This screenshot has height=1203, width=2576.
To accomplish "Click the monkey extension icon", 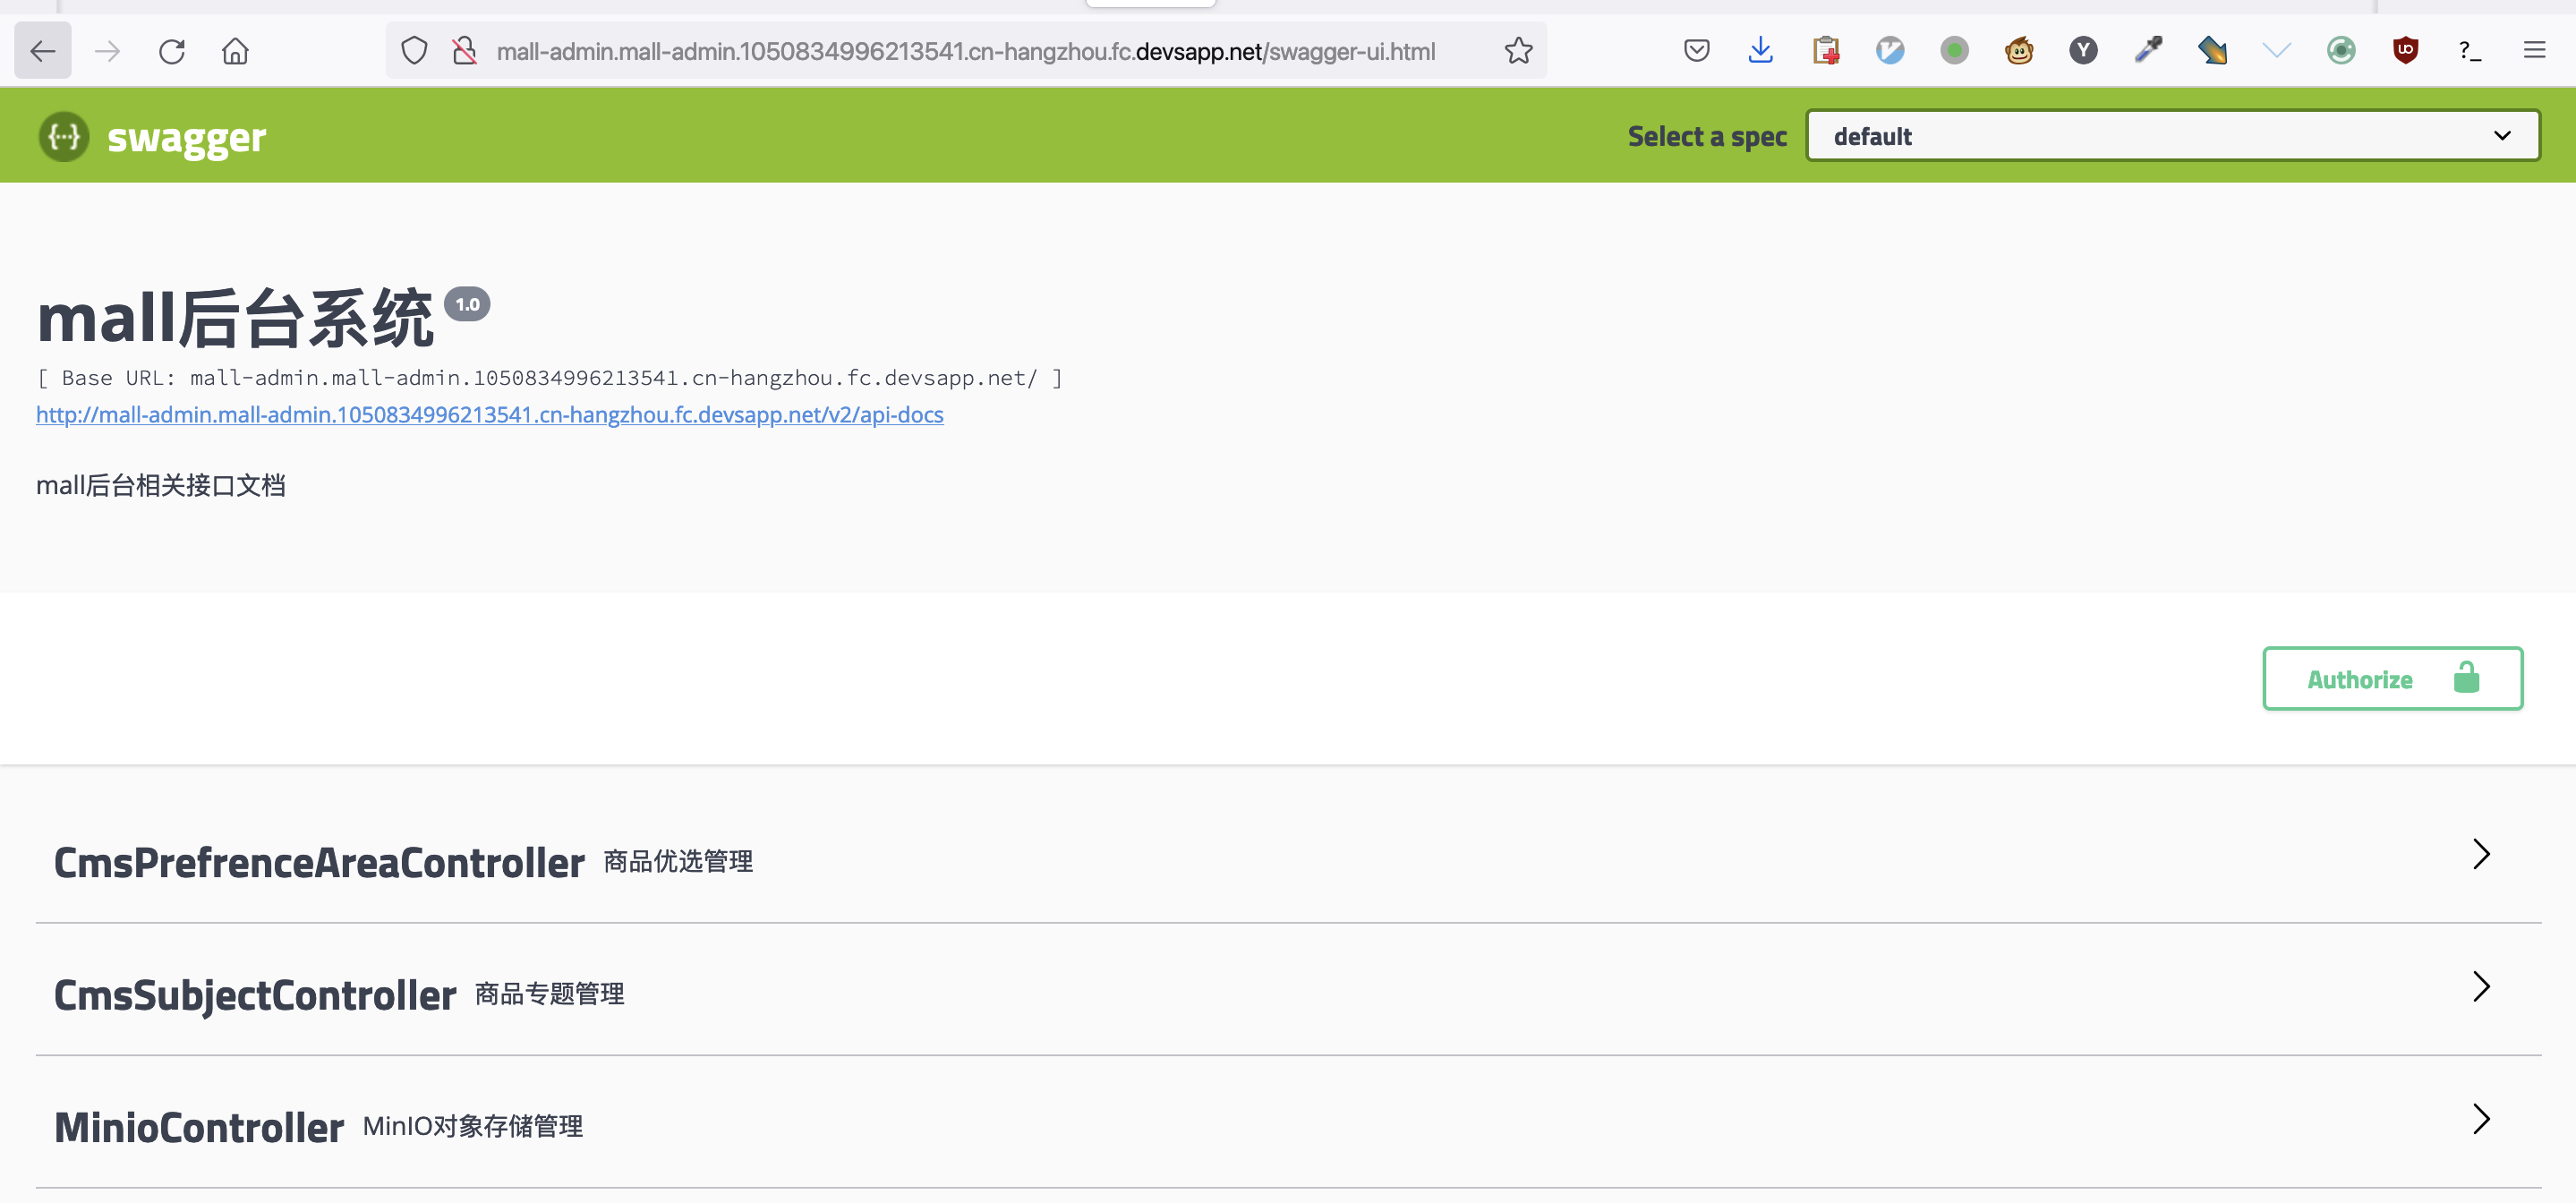I will click(2019, 50).
